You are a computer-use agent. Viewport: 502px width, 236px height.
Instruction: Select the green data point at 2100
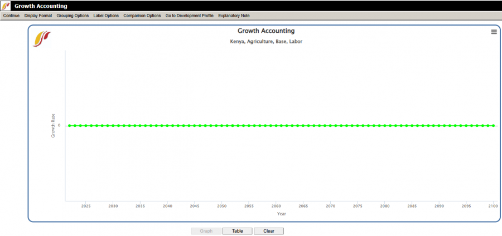tap(493, 126)
